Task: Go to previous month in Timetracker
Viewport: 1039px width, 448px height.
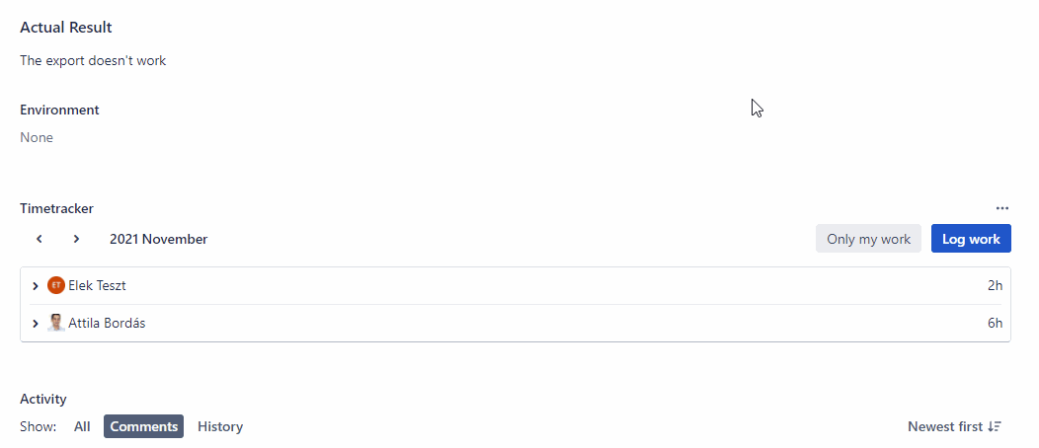Action: click(x=40, y=239)
